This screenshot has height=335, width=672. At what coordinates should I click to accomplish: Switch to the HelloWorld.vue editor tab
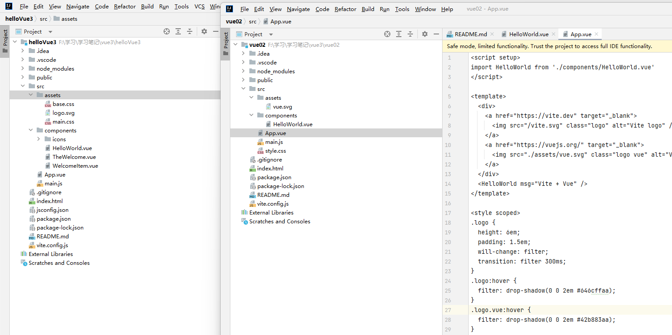pyautogui.click(x=529, y=34)
